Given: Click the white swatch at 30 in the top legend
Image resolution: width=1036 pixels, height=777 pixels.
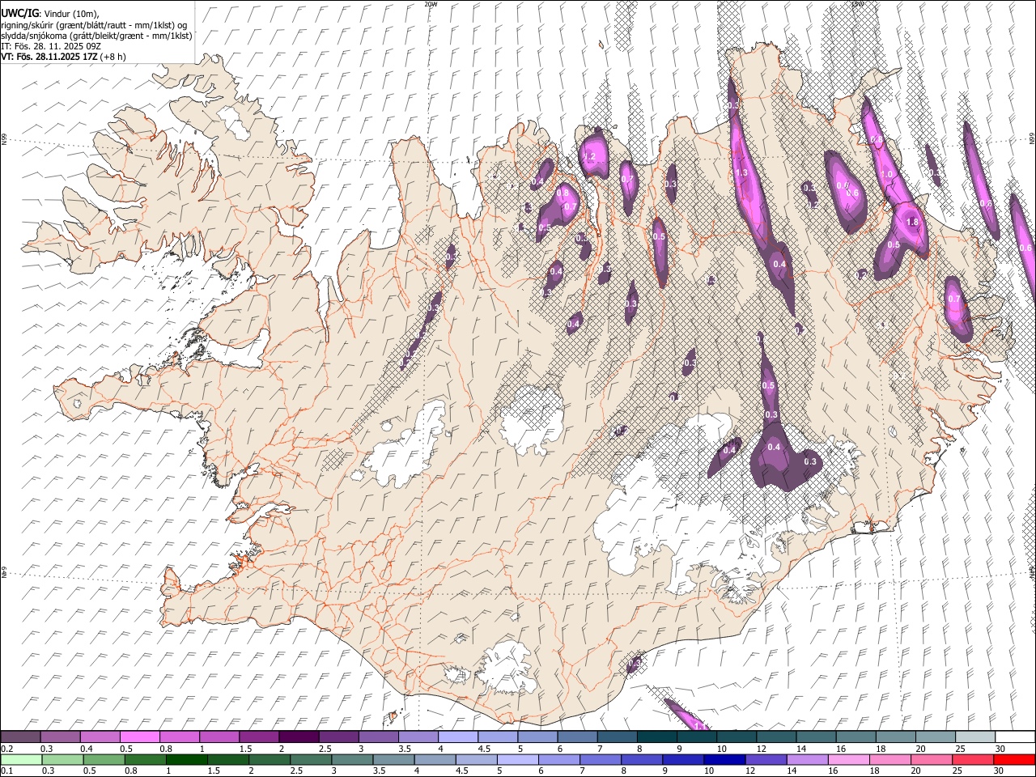Looking at the screenshot, I should pos(1014,737).
